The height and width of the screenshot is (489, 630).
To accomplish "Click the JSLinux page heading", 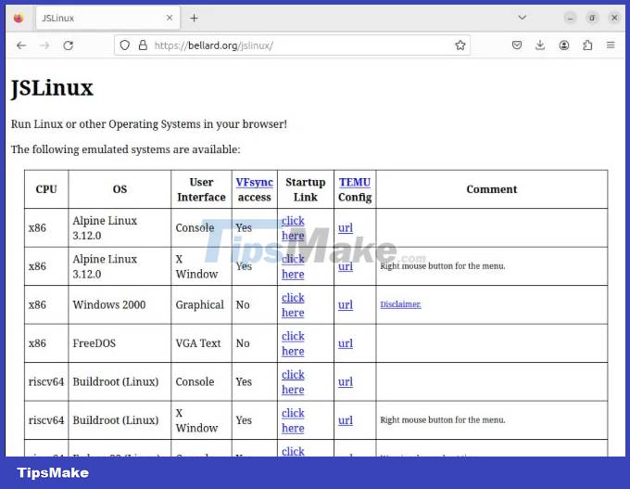I will click(52, 88).
